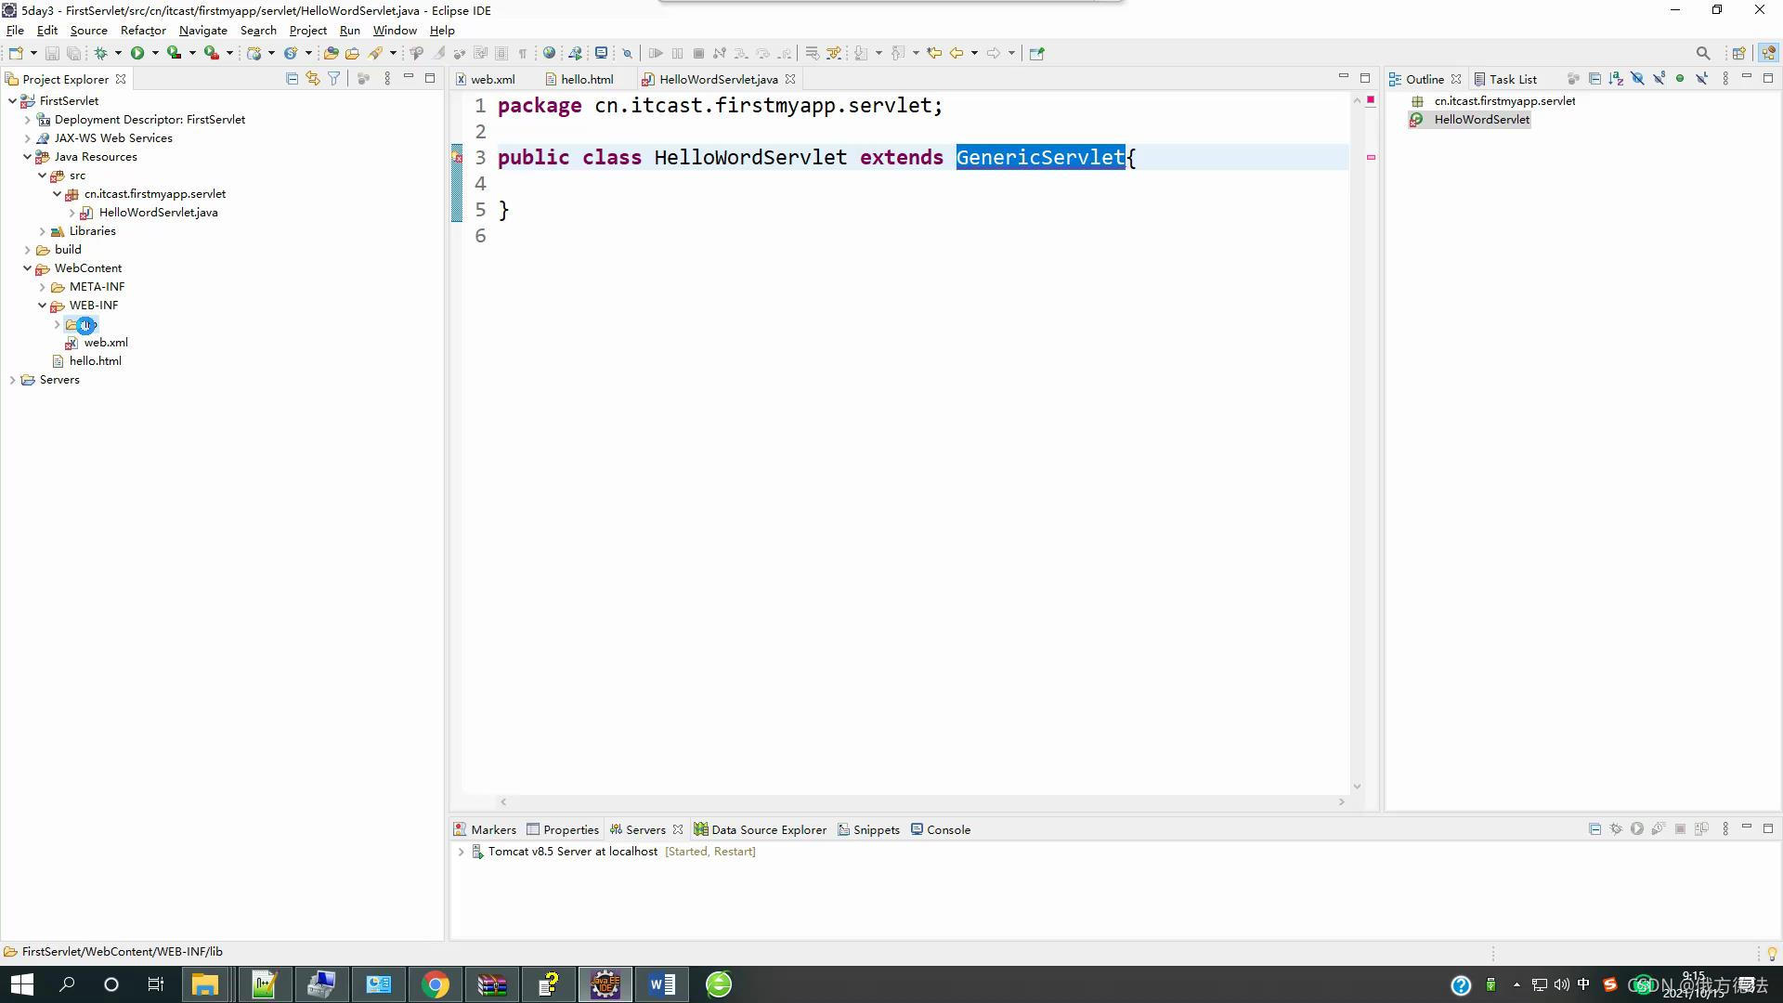1783x1003 pixels.
Task: Select the web.xml editor tab
Action: point(489,78)
